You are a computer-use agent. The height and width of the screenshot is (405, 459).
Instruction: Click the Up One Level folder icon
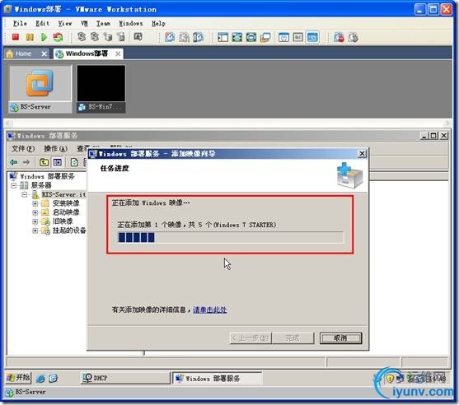coord(44,161)
